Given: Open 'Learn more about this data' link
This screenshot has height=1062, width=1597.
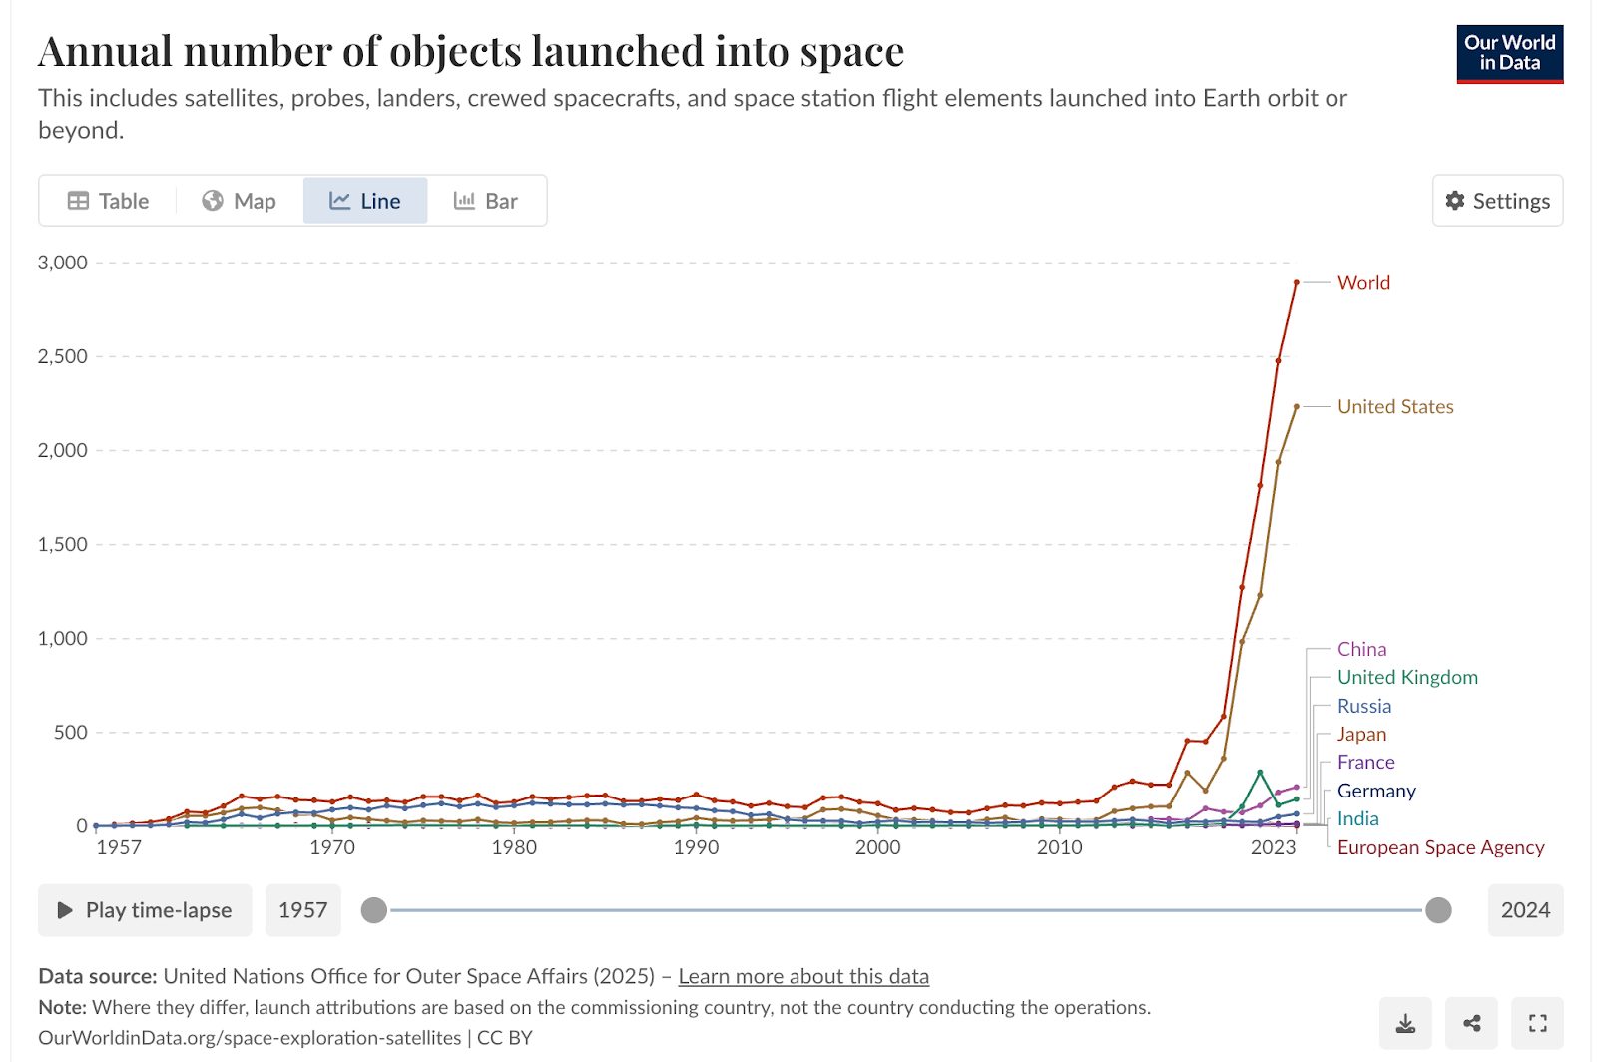Looking at the screenshot, I should (803, 976).
